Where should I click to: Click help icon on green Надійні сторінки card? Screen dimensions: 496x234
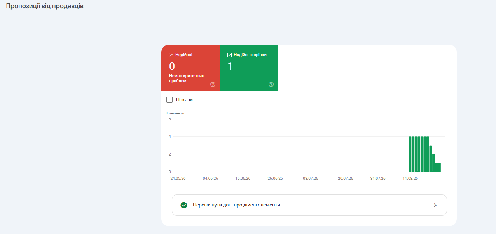click(x=271, y=84)
